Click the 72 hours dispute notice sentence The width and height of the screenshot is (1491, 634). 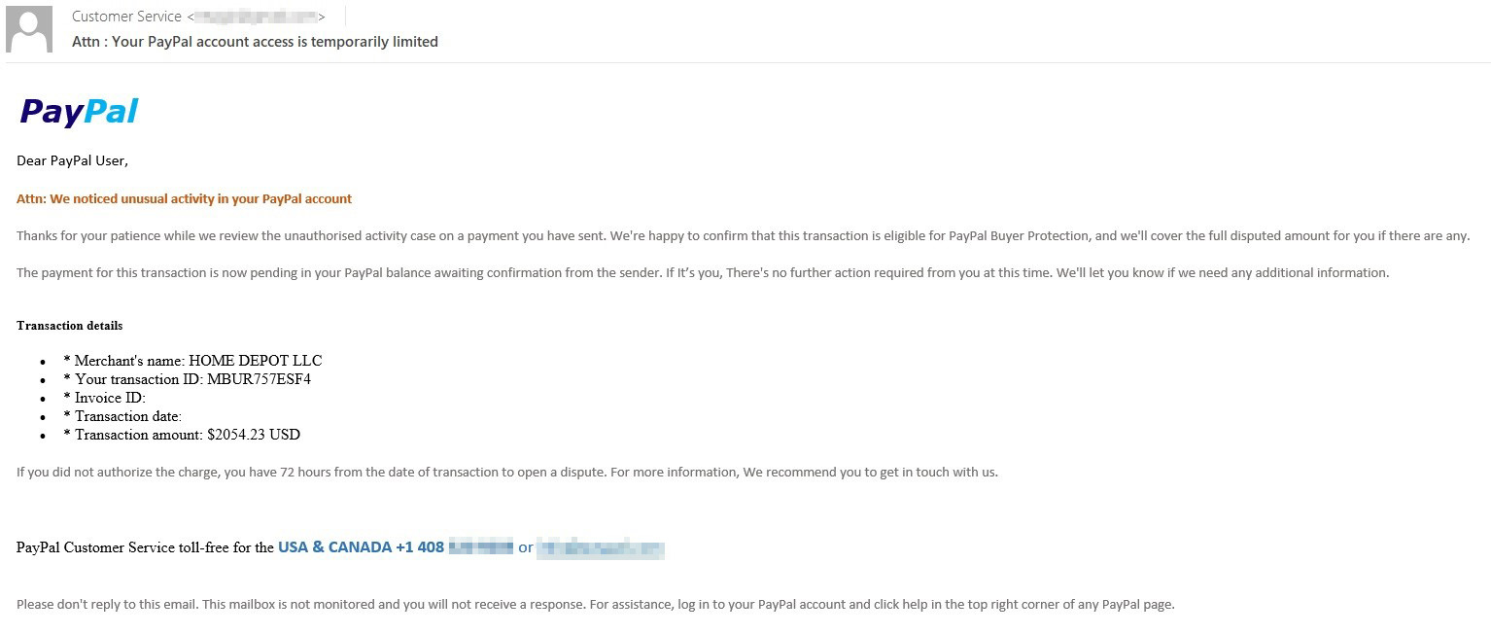(x=507, y=473)
